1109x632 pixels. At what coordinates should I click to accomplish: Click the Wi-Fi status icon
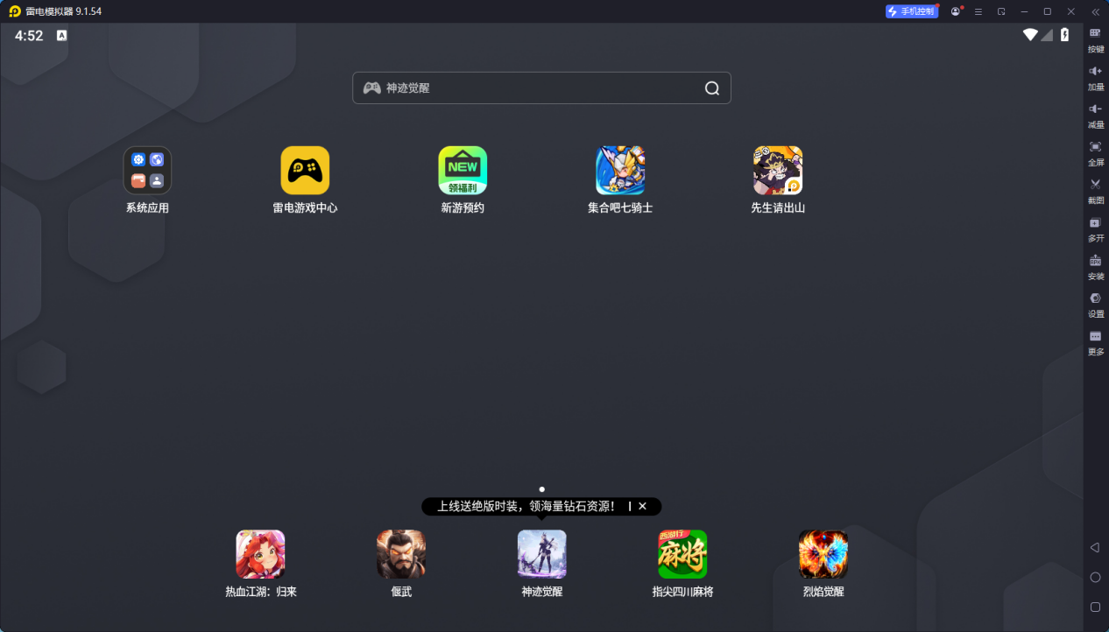[1030, 35]
